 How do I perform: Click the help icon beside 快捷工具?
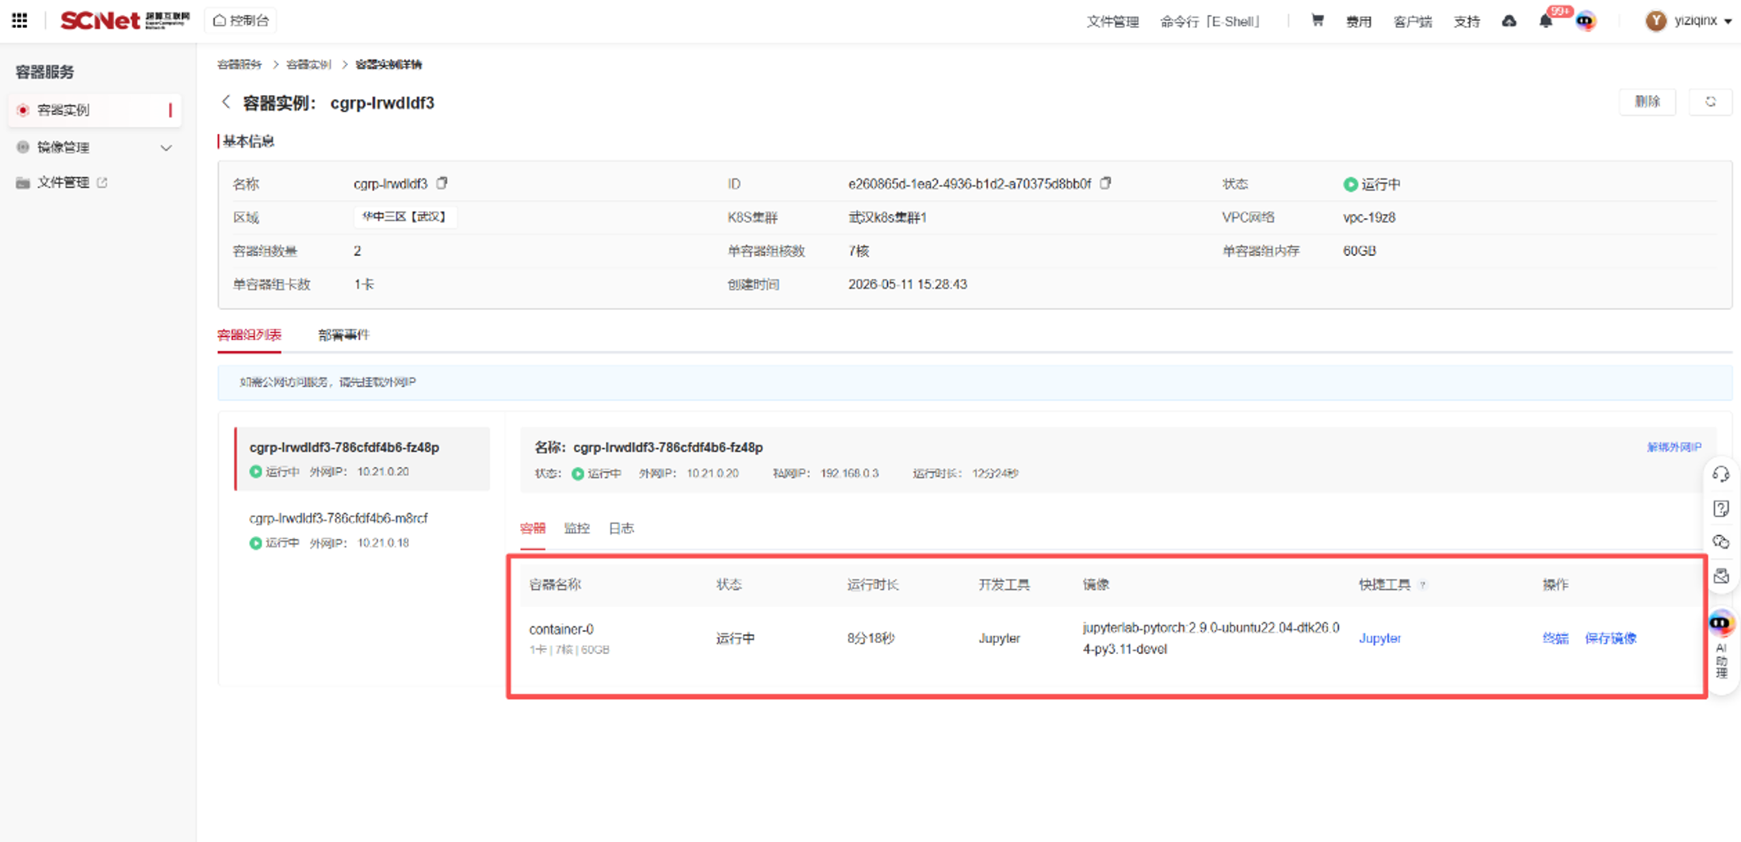pos(1422,585)
